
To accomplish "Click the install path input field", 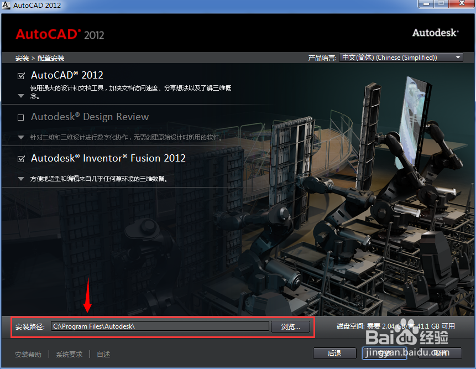I will (x=160, y=326).
